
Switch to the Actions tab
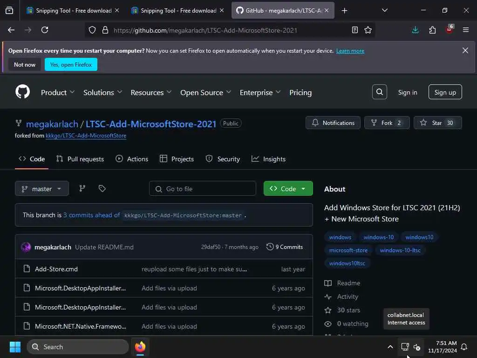pos(132,159)
